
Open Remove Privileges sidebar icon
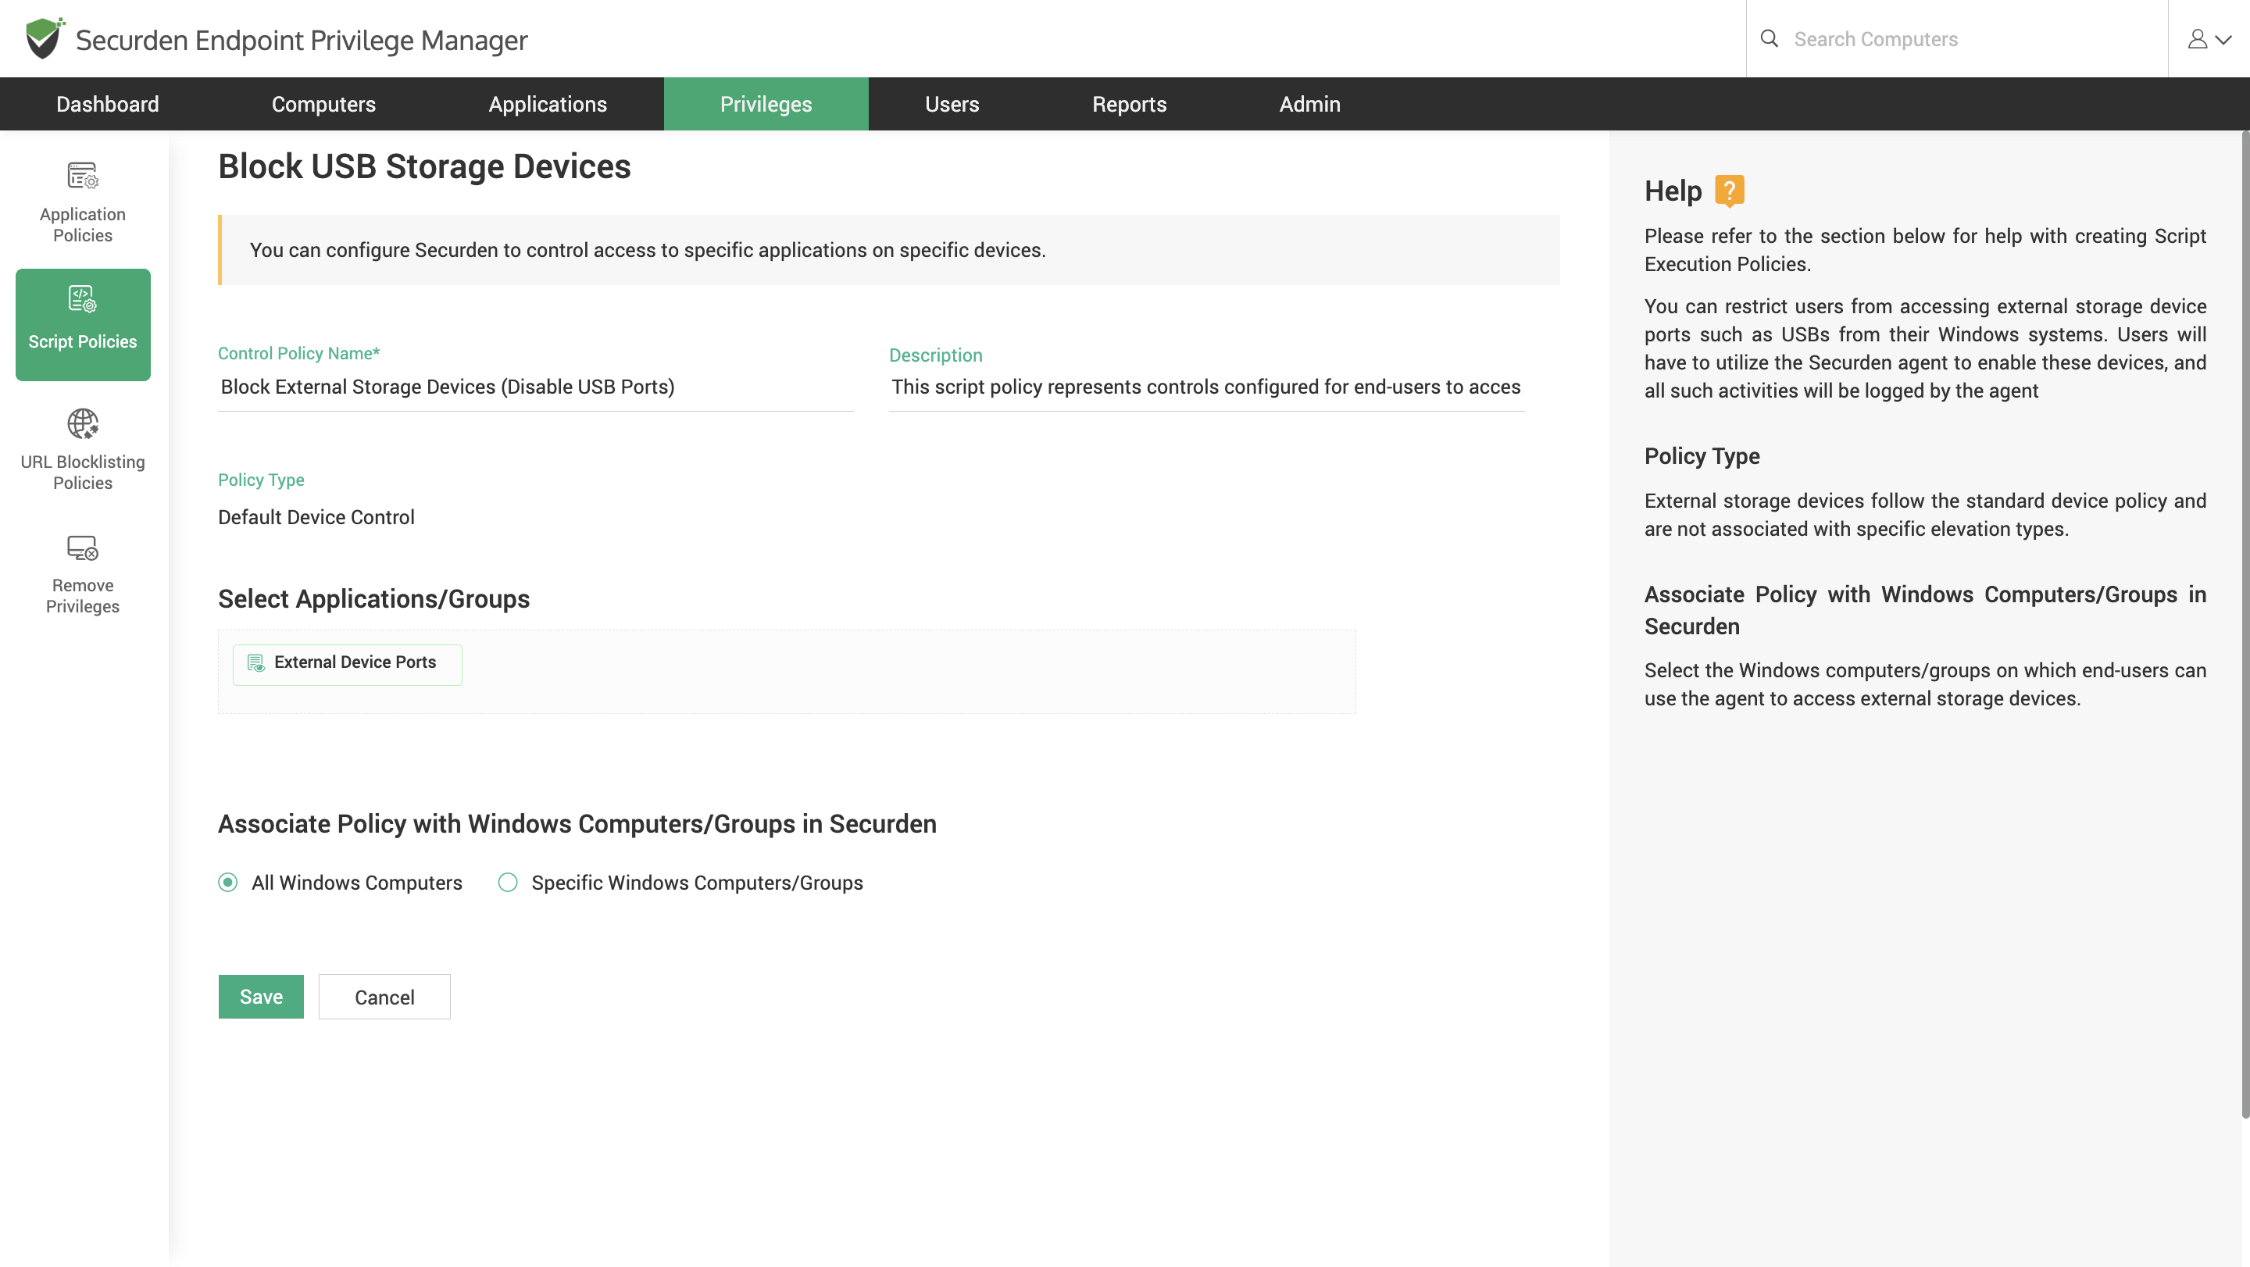click(x=83, y=548)
